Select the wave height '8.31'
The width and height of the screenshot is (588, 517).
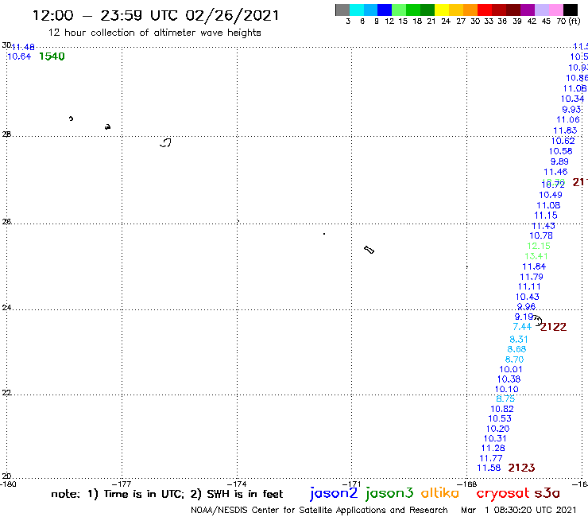coord(519,340)
